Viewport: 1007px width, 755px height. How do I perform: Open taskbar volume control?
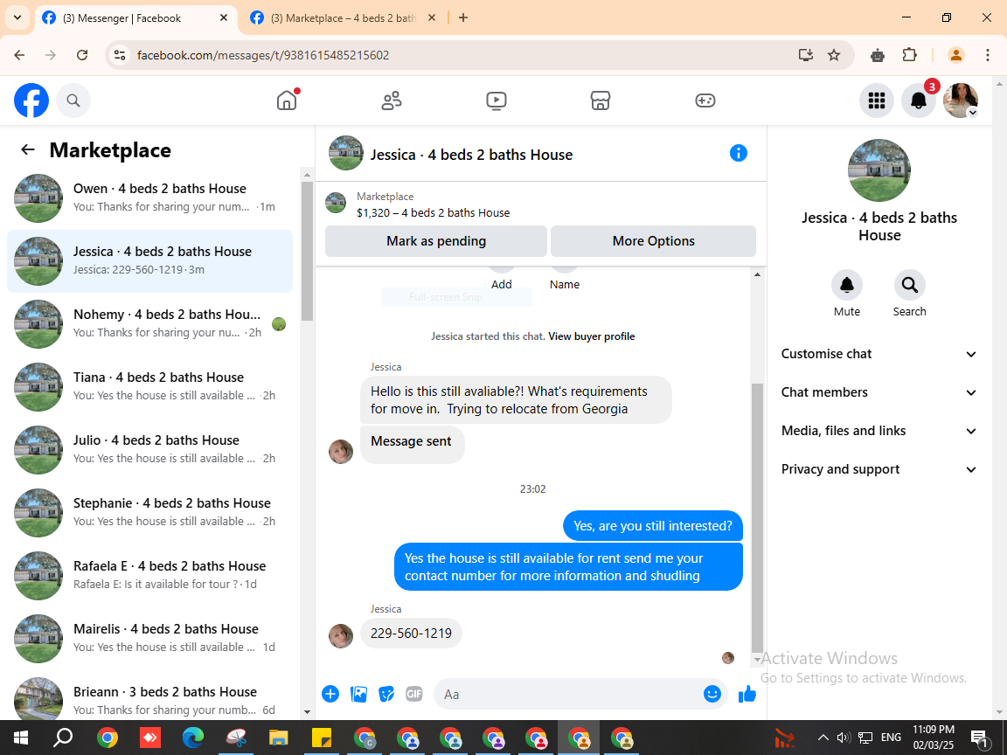click(844, 738)
